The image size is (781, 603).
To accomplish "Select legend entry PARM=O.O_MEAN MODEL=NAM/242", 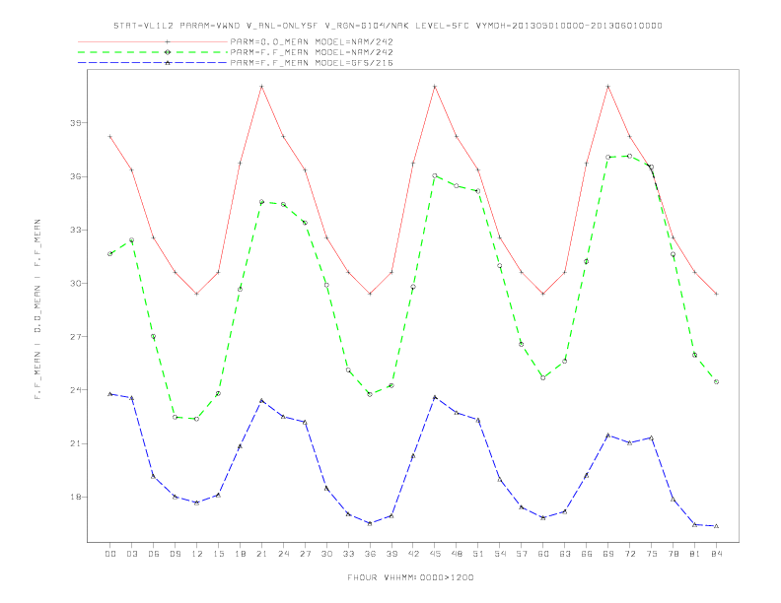I will click(x=312, y=41).
